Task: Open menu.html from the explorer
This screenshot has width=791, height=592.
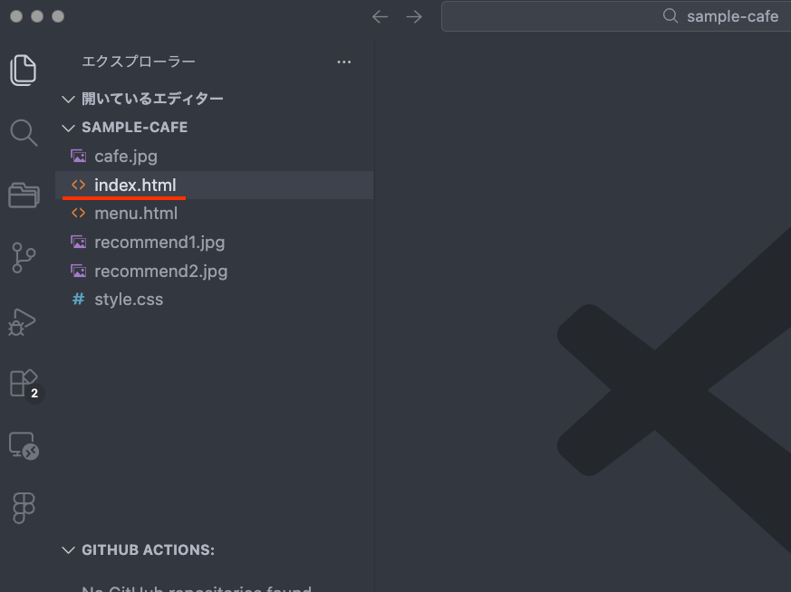Action: click(x=135, y=214)
